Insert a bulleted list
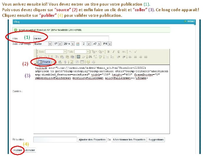Image resolution: width=212 pixels, height=159 pixels. (112, 57)
